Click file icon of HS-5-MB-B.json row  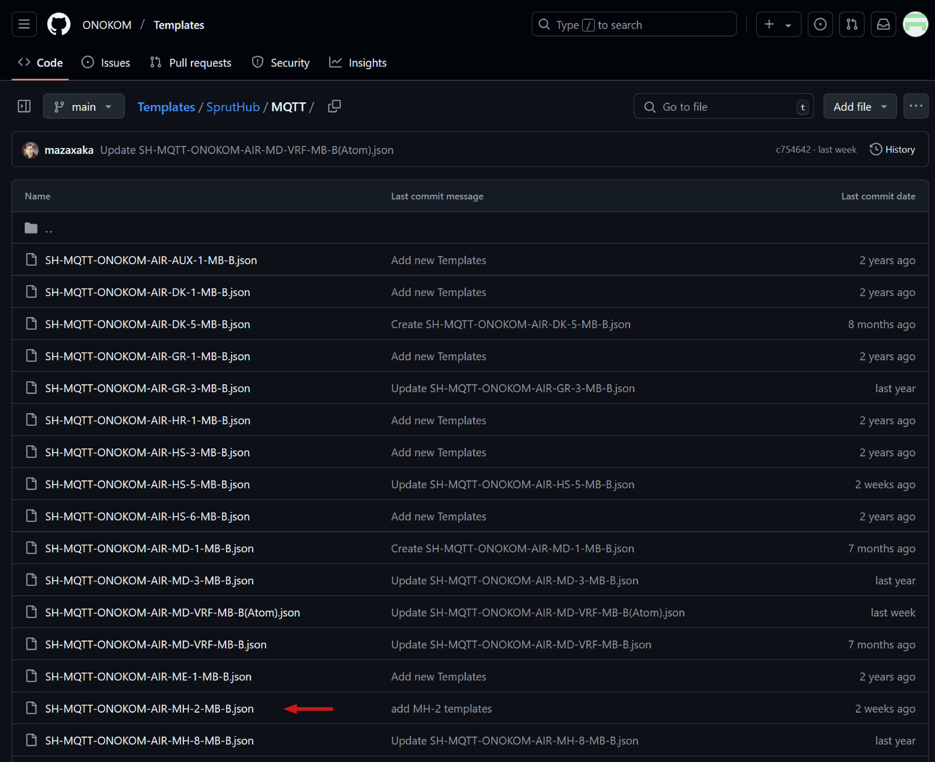click(x=31, y=484)
